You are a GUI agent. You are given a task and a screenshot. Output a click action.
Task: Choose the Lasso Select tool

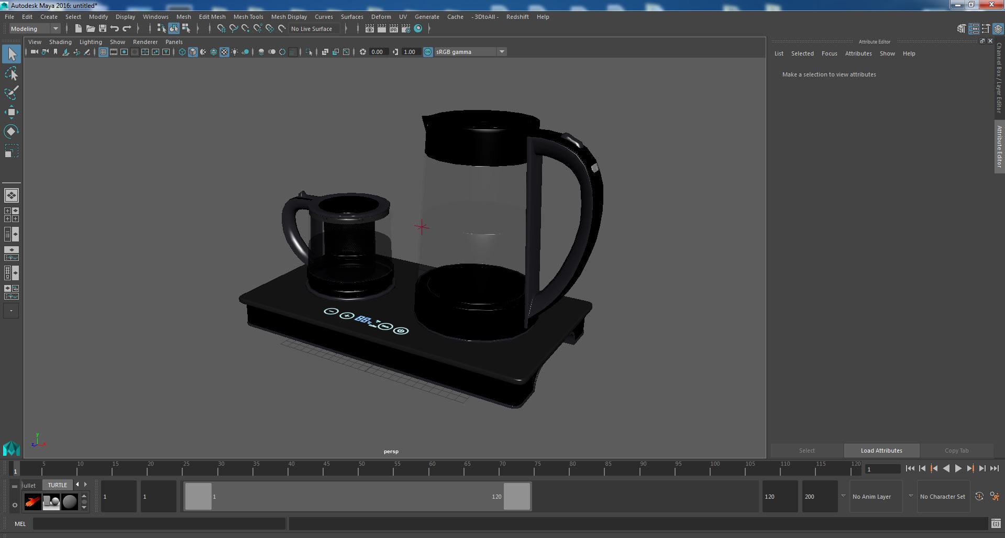click(x=12, y=74)
